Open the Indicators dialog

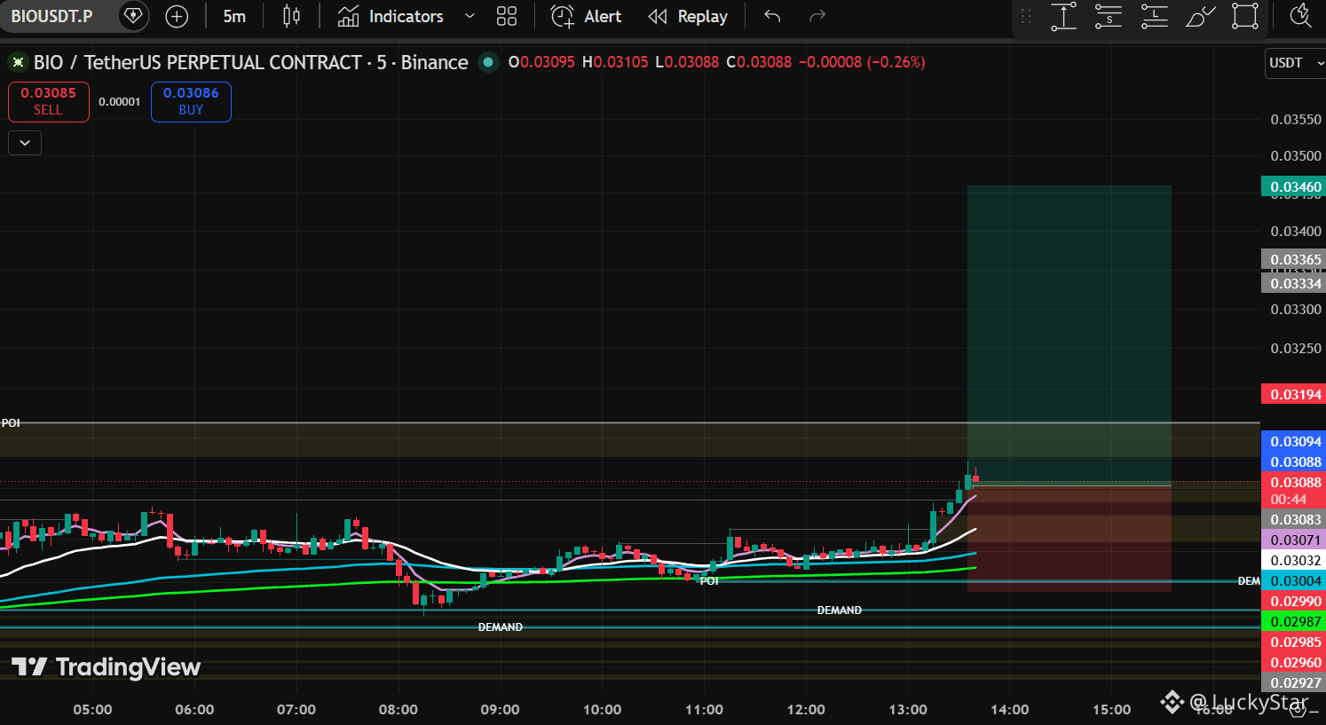(391, 16)
